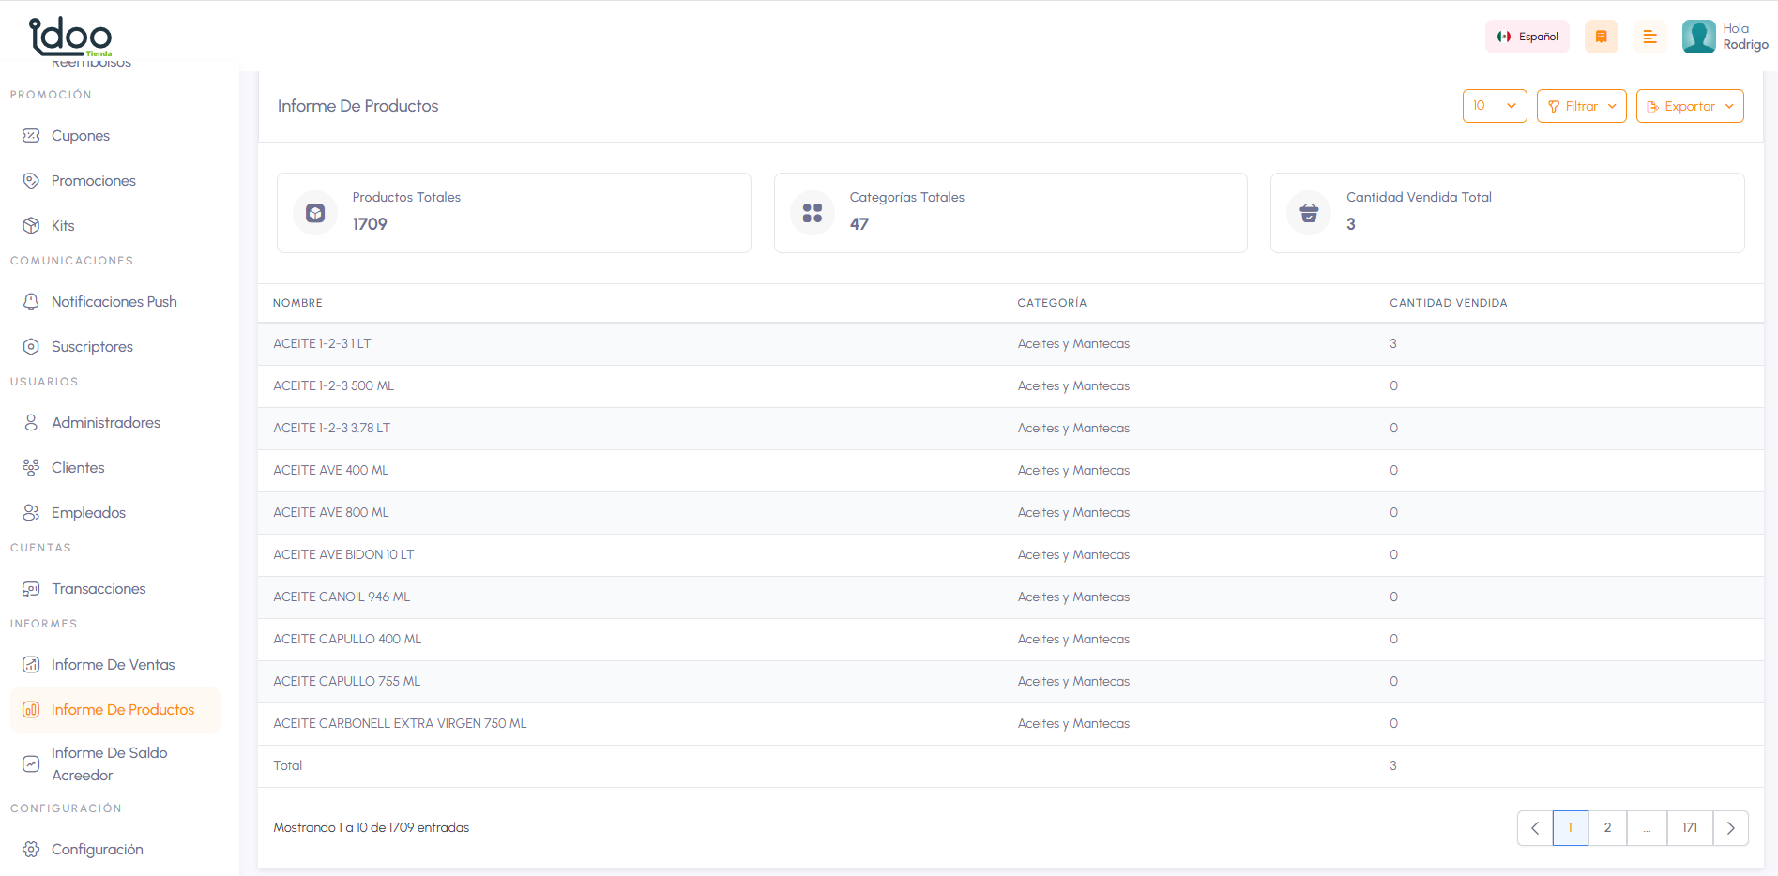Select Transacciones from the sidebar
Screen dimensions: 1778x876
[99, 589]
